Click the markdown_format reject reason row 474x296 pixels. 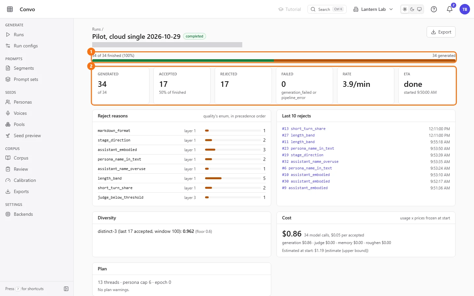click(182, 131)
